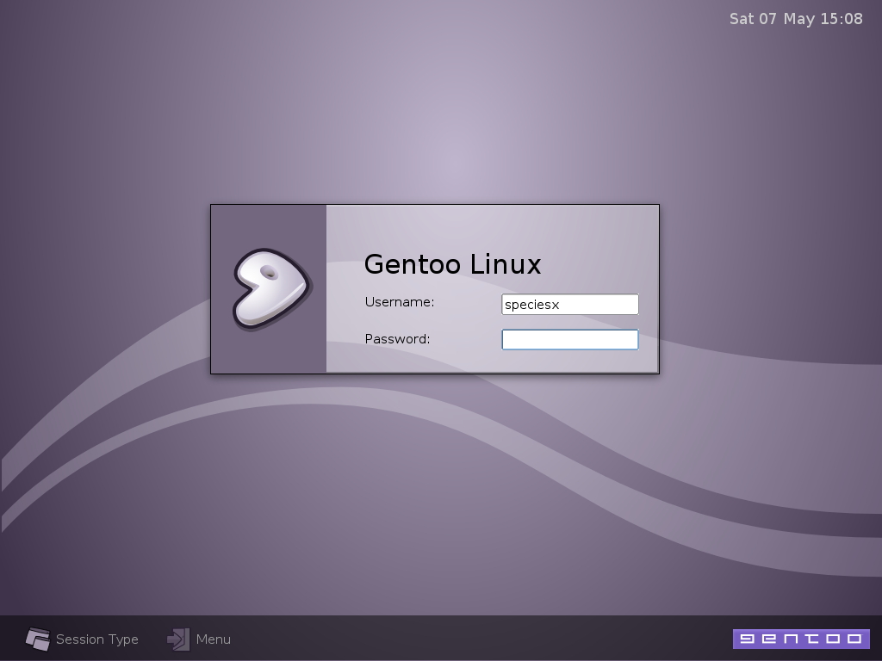Click the Gentoo G logo in login box
This screenshot has height=661, width=882.
point(271,289)
